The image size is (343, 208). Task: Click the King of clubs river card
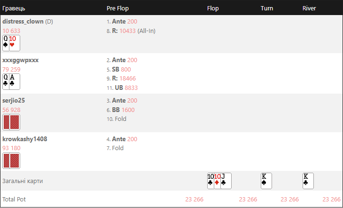(x=308, y=181)
